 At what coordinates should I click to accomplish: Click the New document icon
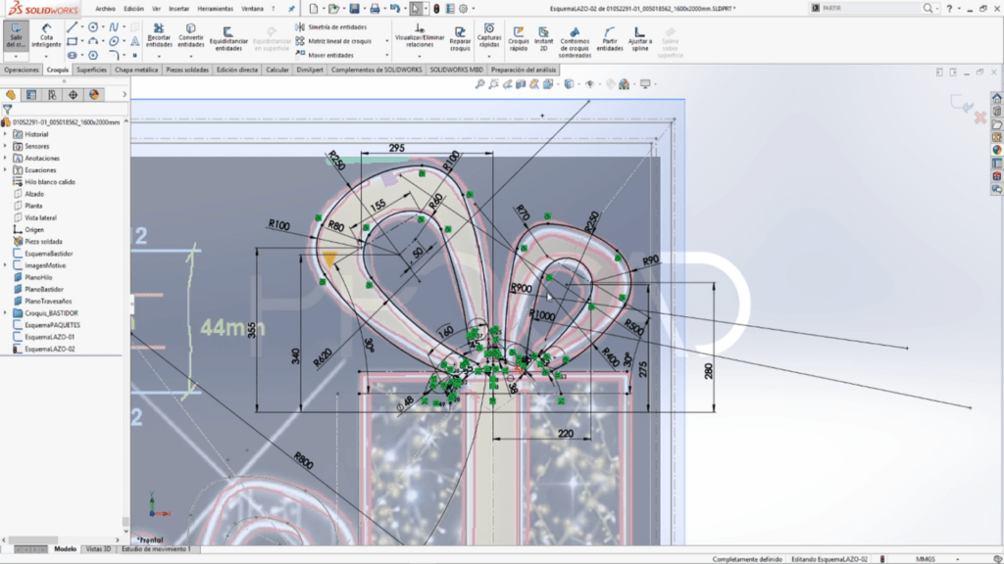313,8
